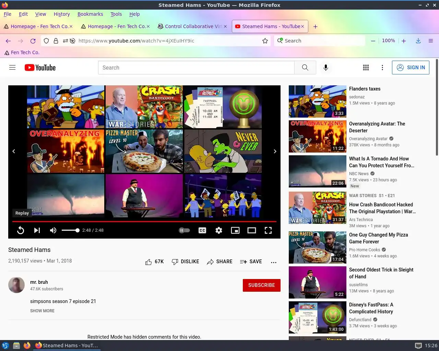The image size is (439, 351).
Task: Open Overanalyzing Avatar: The Deserter video title
Action: (377, 127)
